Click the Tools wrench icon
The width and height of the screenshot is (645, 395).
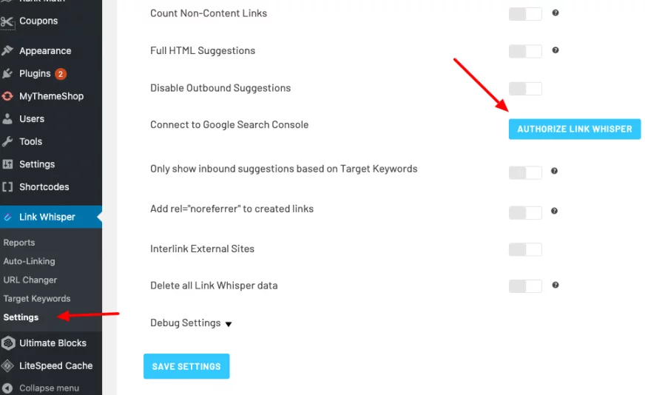pos(7,141)
